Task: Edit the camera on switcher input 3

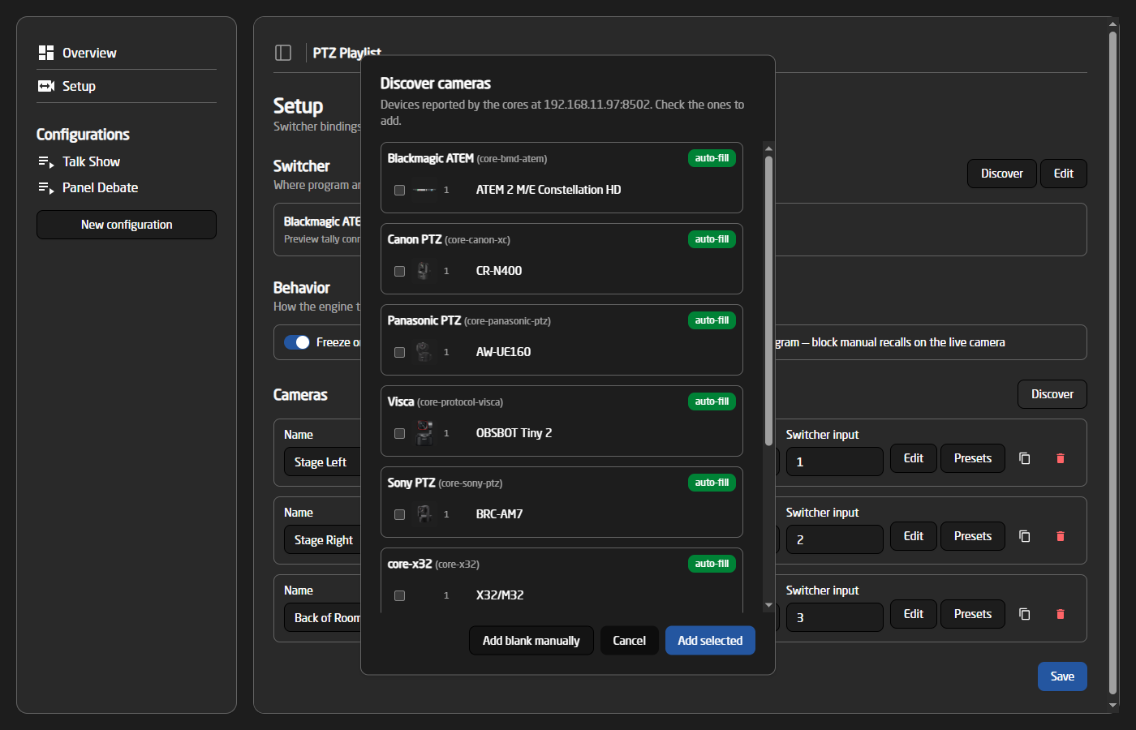Action: [x=914, y=614]
